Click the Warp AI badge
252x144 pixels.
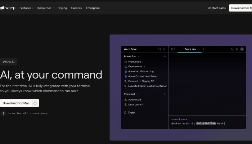9,62
